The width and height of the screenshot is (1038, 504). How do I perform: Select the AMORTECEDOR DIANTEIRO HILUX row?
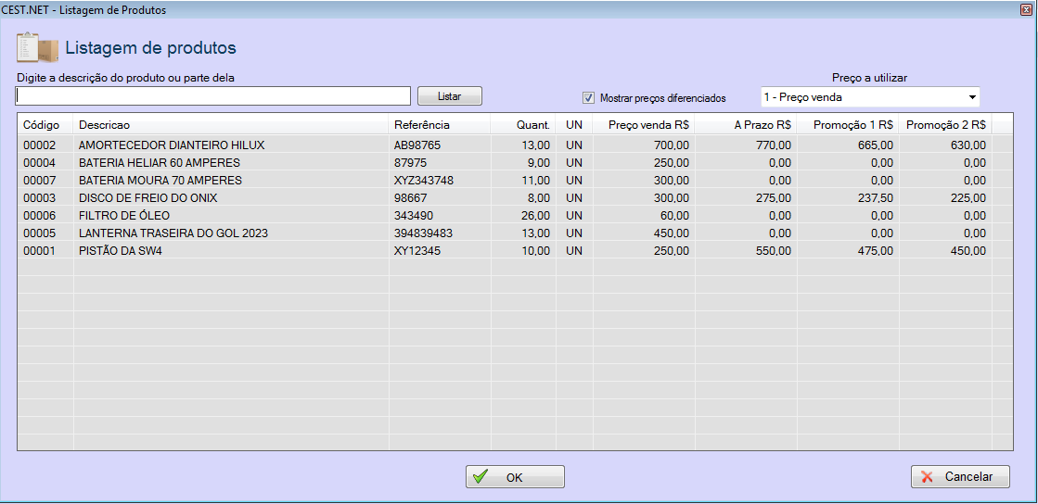coord(172,145)
